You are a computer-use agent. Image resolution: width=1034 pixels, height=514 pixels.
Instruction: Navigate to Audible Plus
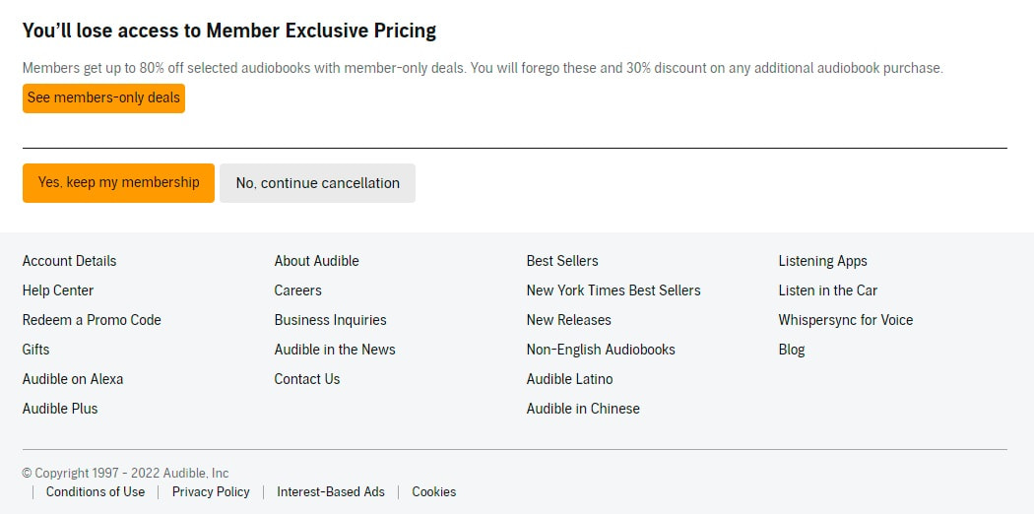[60, 409]
